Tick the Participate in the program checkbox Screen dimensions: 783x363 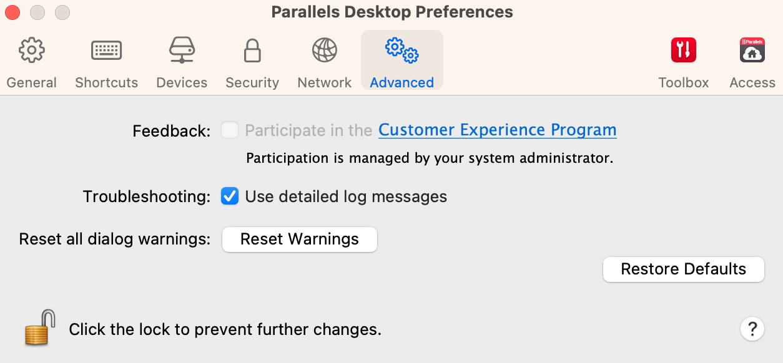(230, 130)
